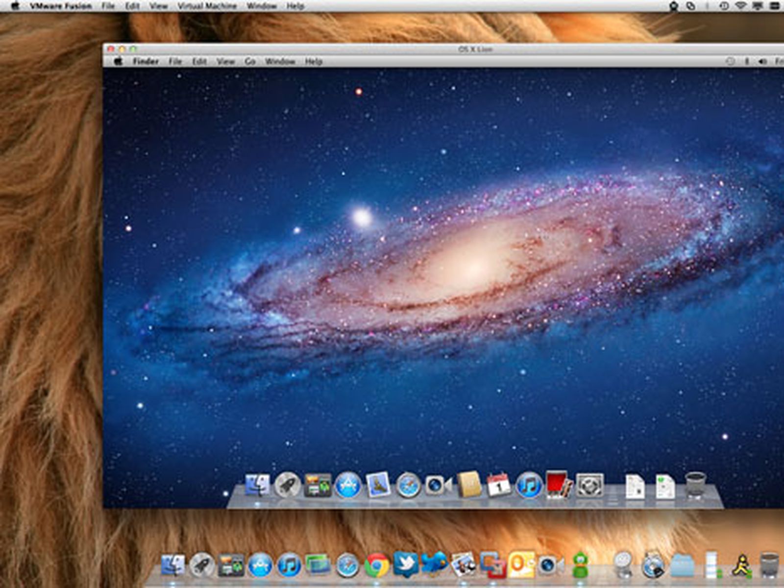Click the Wi-Fi status icon in the top menu bar

[x=740, y=6]
